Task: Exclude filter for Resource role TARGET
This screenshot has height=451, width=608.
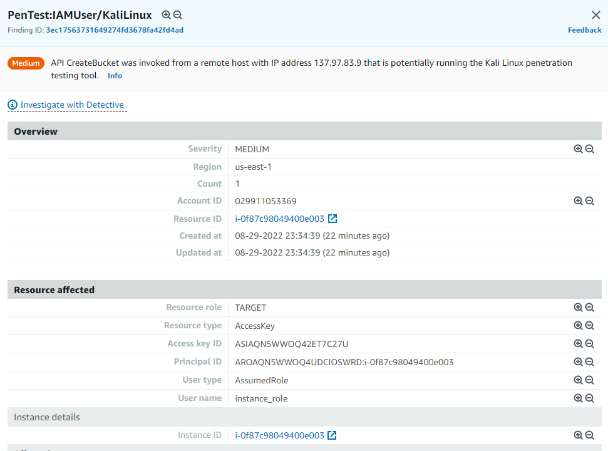Action: tap(590, 308)
